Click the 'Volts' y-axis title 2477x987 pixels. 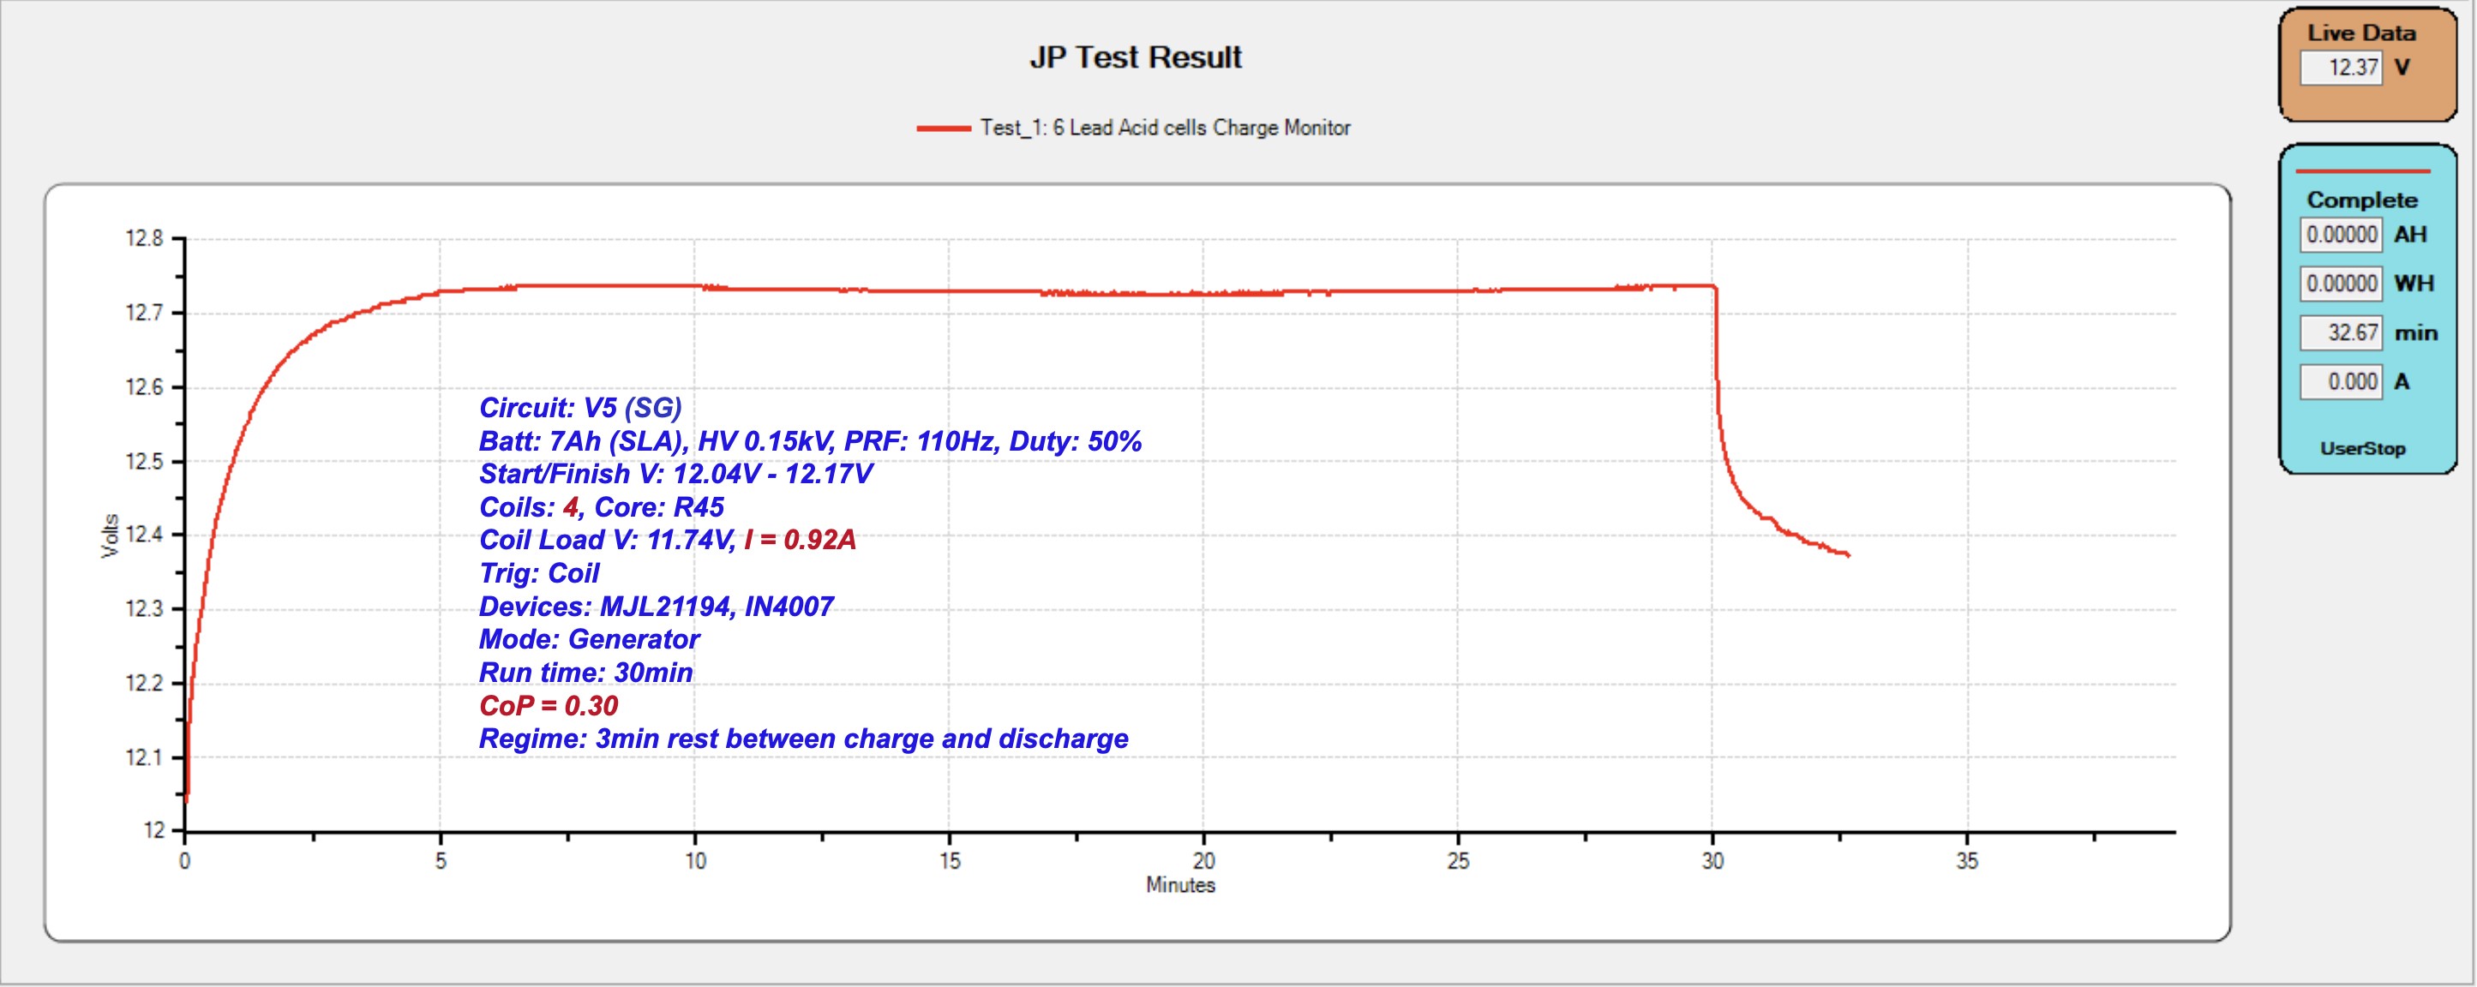tap(111, 536)
